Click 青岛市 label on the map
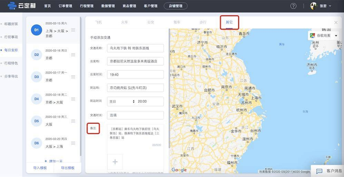Screen dimensions: 344x177 pos(244,34)
